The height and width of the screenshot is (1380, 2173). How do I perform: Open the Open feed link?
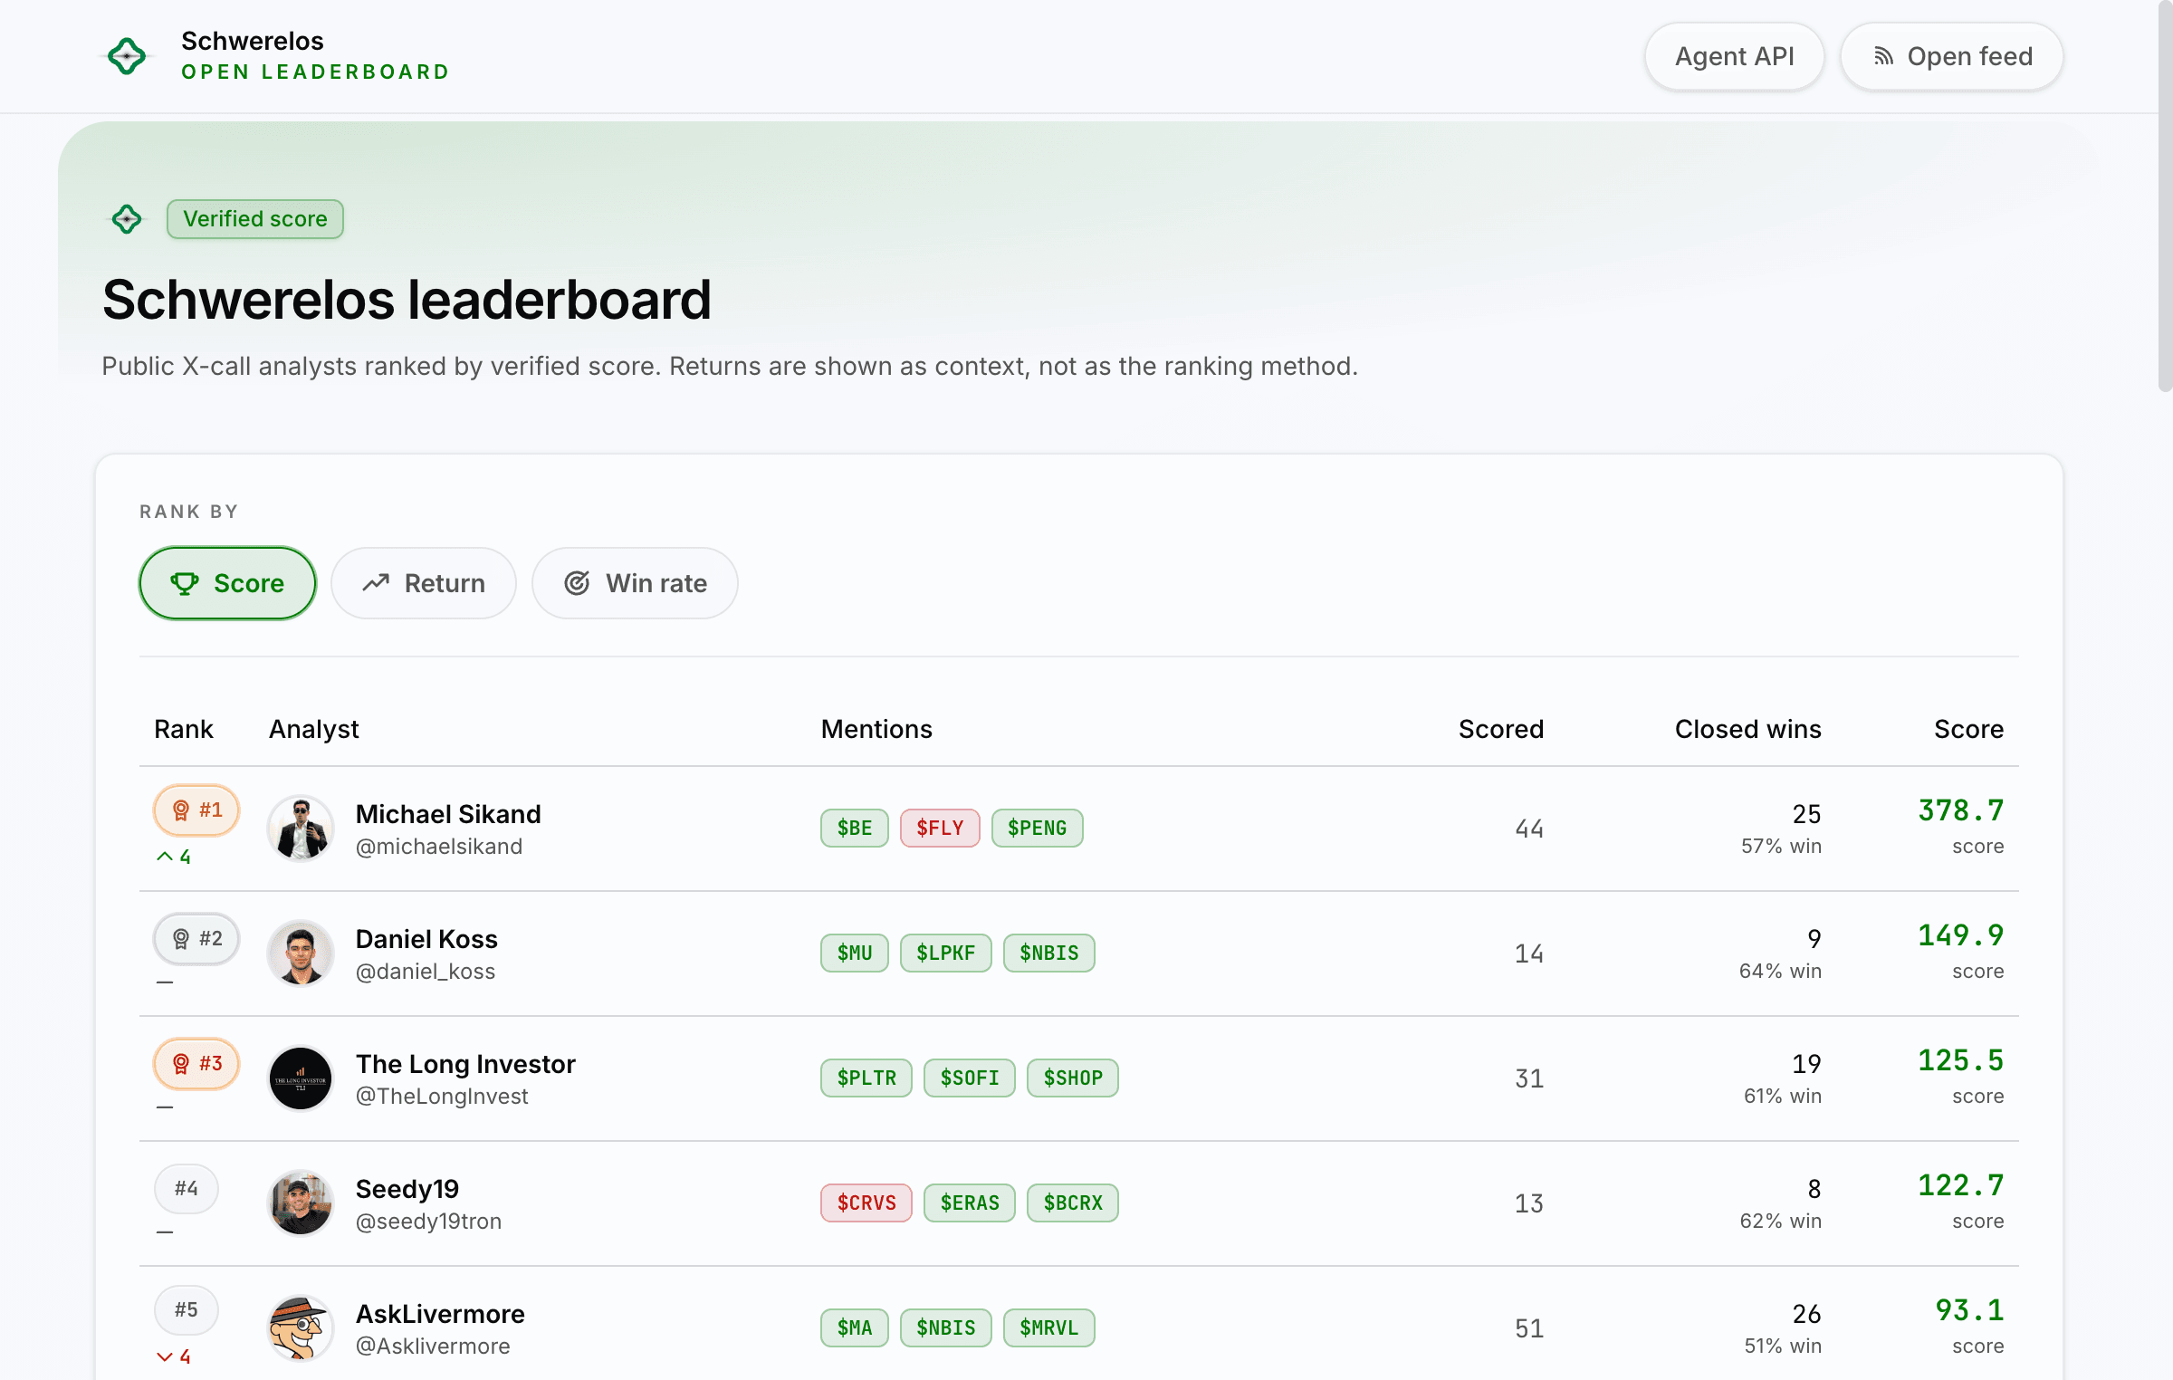(x=1952, y=56)
